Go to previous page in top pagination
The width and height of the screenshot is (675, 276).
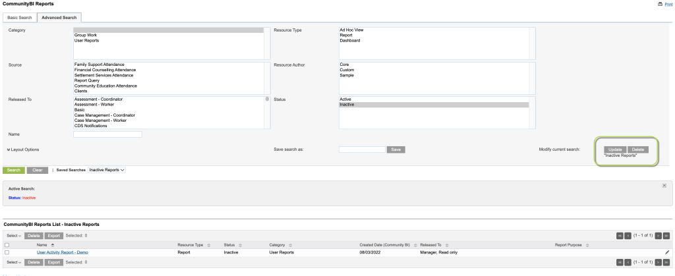point(628,236)
